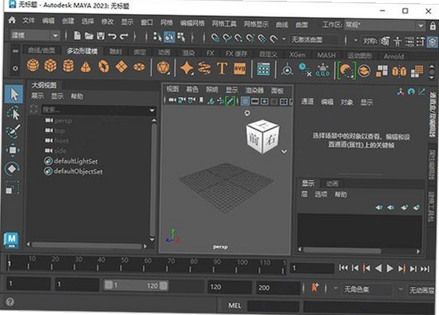Click the SVG import shelf icon

tap(240, 68)
